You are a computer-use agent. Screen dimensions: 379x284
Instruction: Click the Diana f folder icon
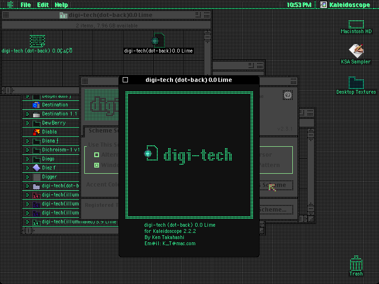(36, 141)
